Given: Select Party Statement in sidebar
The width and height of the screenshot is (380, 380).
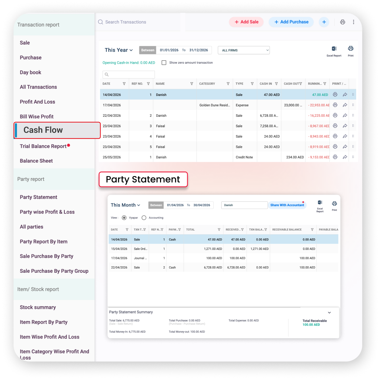Looking at the screenshot, I should pos(38,197).
